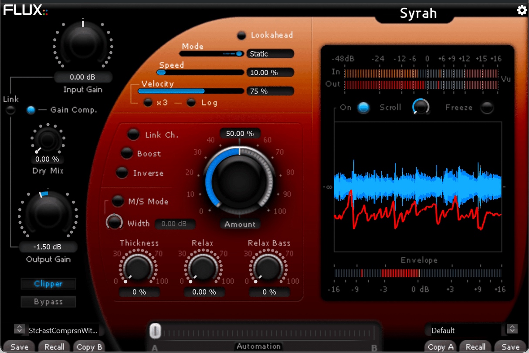Click the preset stepper next to StcFastComprsnWit

pos(19,329)
